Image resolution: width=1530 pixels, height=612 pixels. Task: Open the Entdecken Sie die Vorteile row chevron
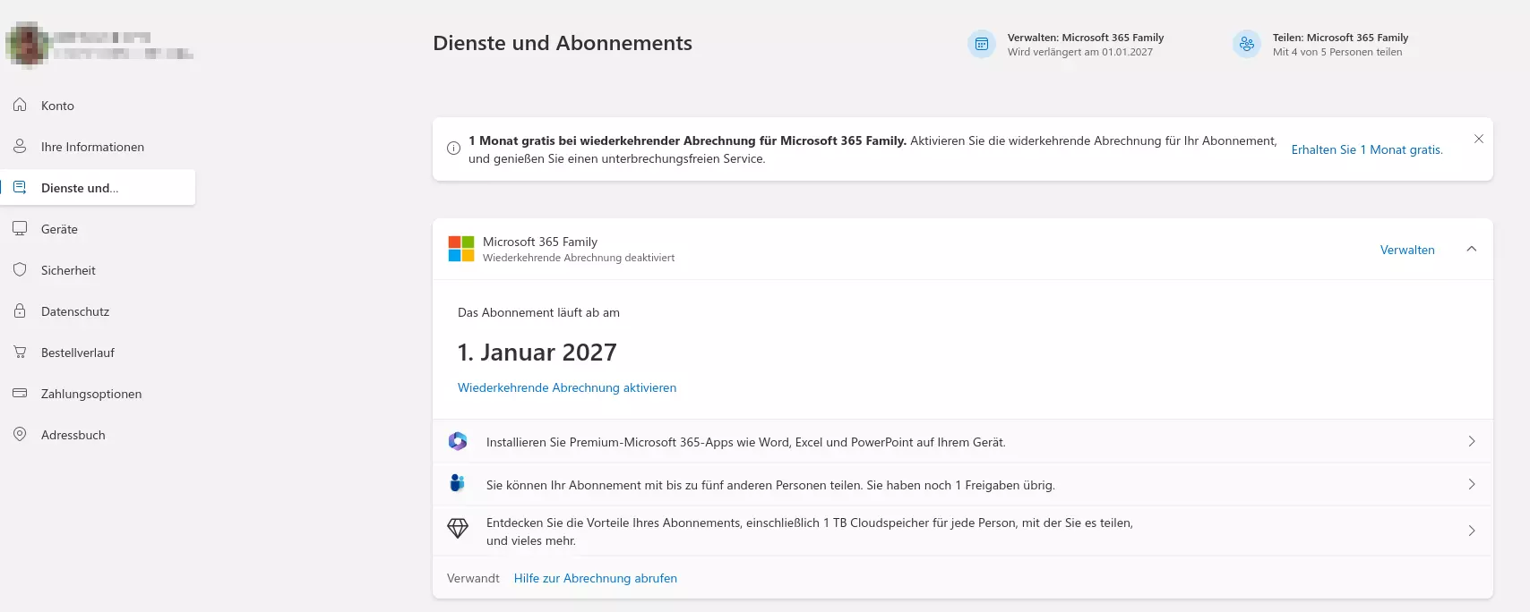click(x=1472, y=531)
